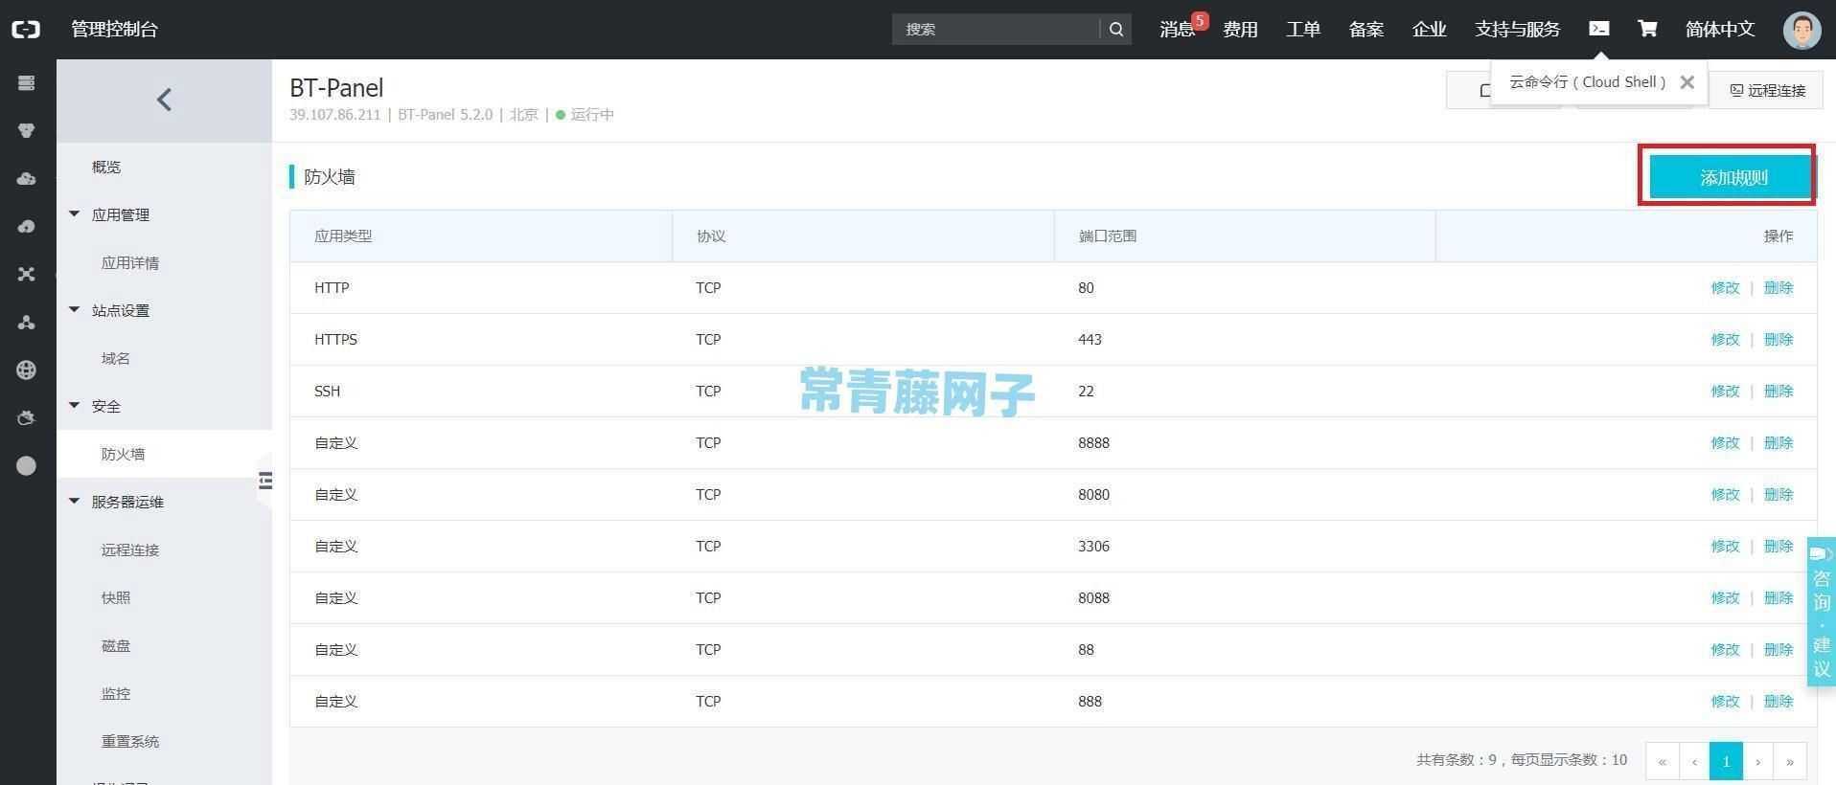Click 修改 for the HTTPS rule

(1725, 339)
